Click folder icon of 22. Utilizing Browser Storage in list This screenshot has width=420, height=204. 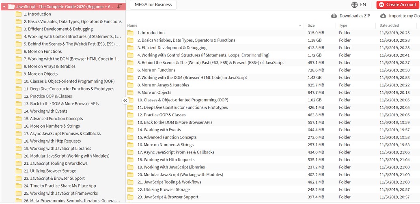[130, 189]
